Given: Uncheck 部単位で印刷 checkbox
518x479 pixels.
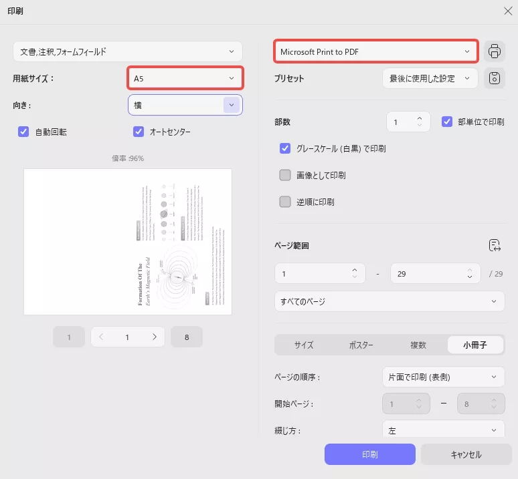Looking at the screenshot, I should [x=446, y=122].
